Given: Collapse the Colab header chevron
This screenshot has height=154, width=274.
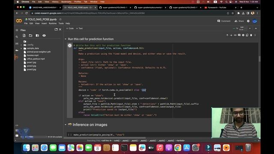Looking at the screenshot, I should point(256,29).
